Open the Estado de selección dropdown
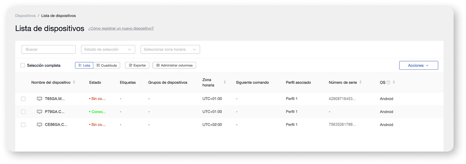Viewport: 466px width, 164px height. (x=108, y=50)
